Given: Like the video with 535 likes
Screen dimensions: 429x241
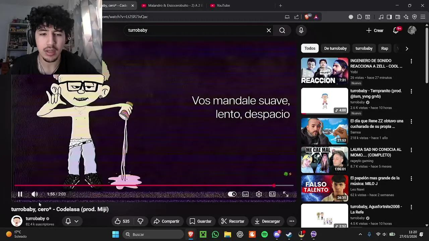Looking at the screenshot, I should [x=122, y=221].
